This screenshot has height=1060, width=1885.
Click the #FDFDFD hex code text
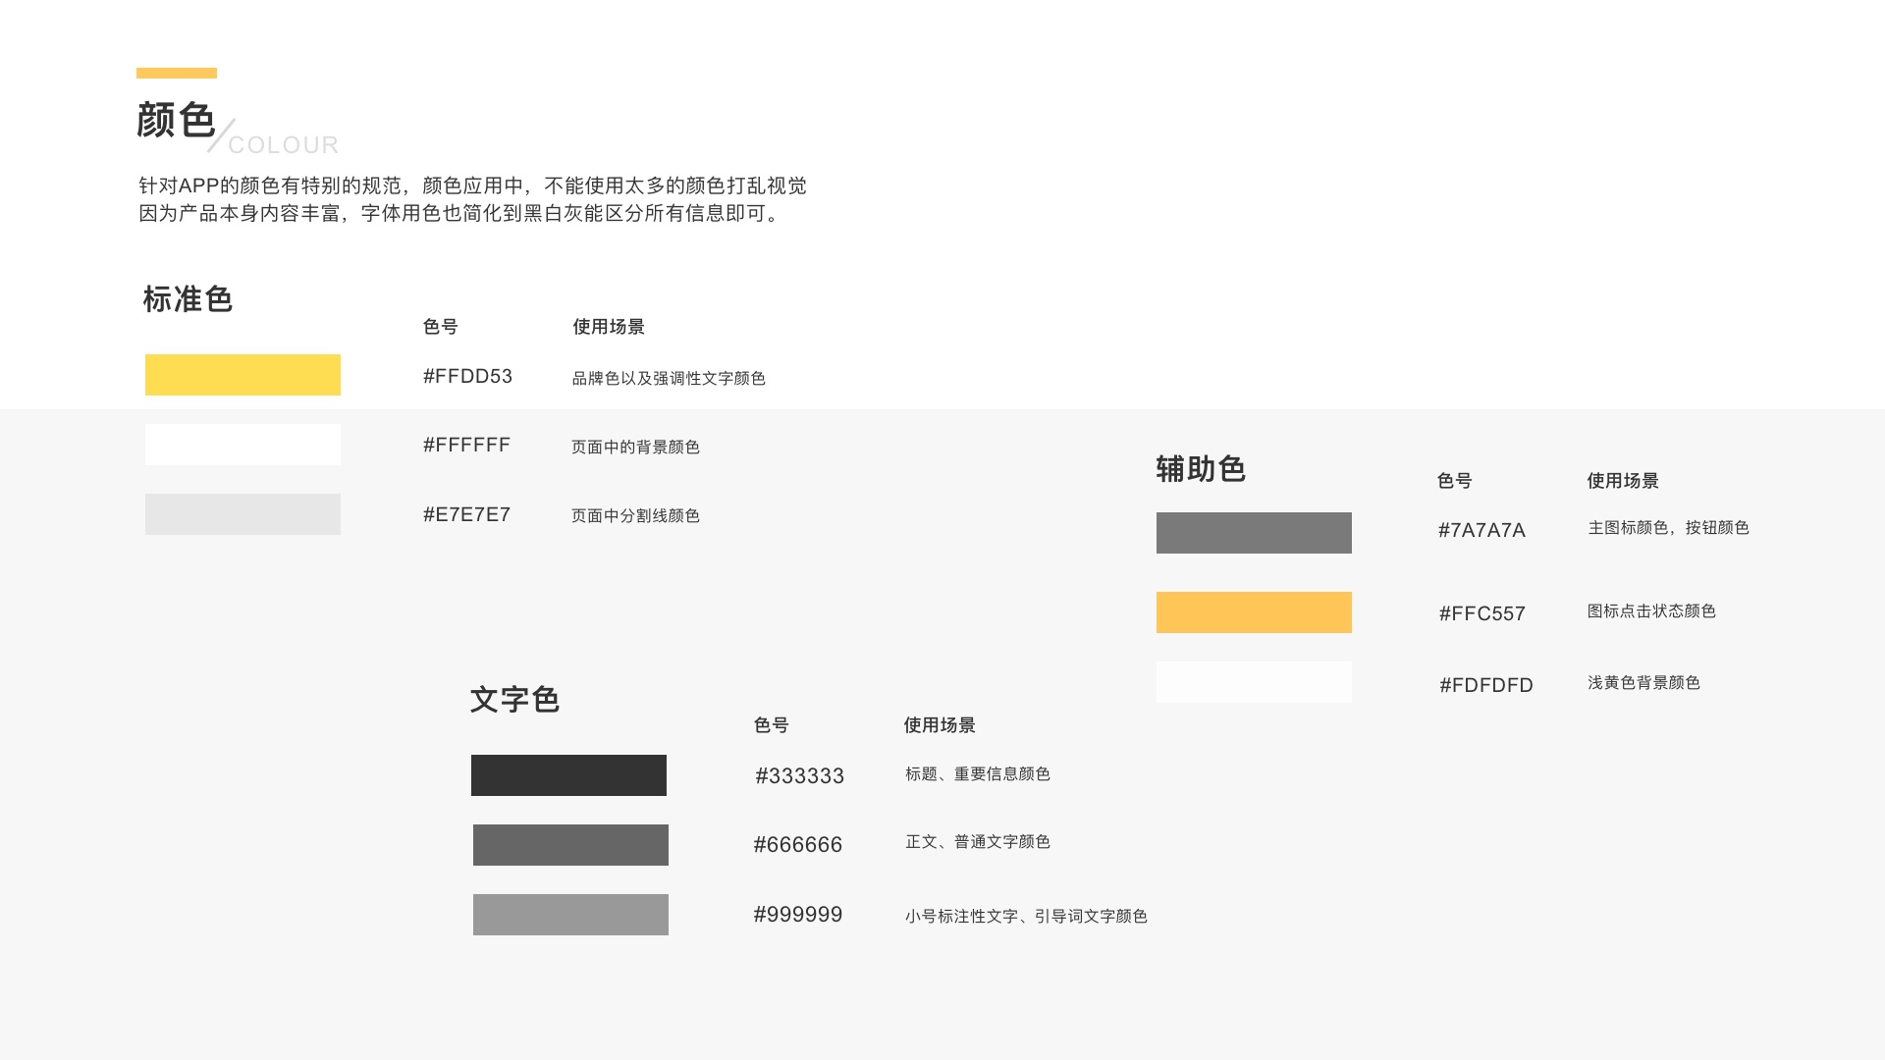tap(1486, 686)
